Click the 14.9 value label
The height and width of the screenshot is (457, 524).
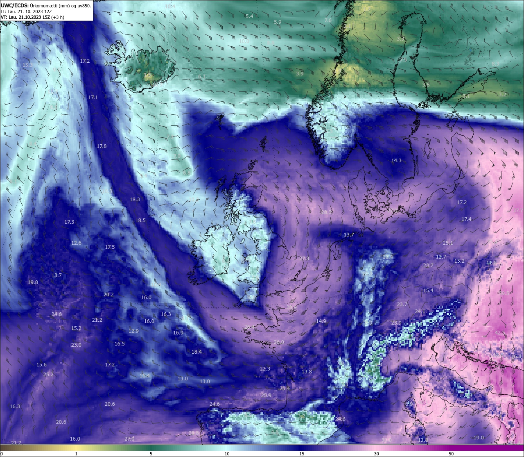point(321,321)
